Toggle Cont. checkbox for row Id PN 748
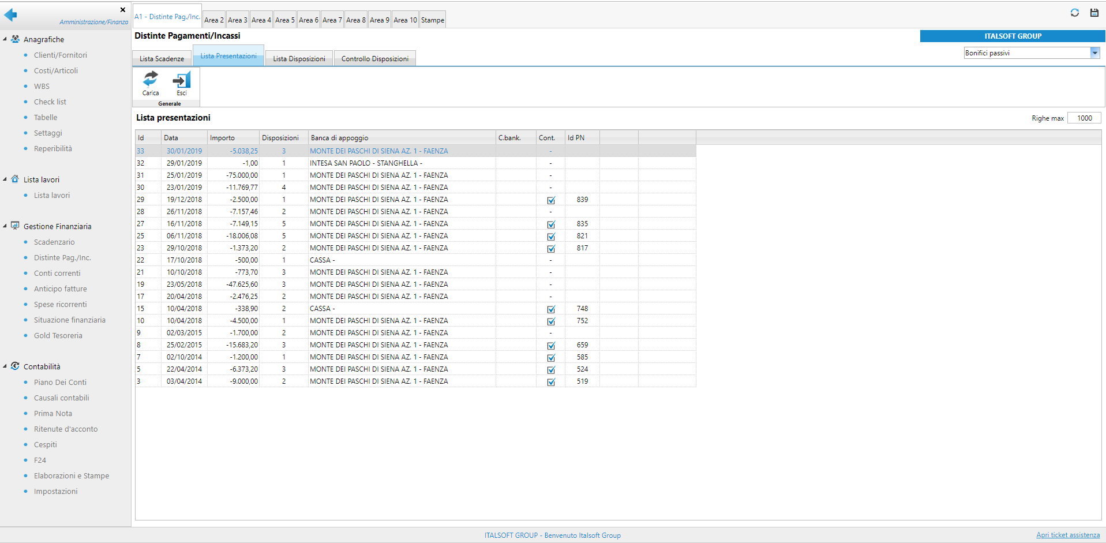The image size is (1106, 543). 551,309
